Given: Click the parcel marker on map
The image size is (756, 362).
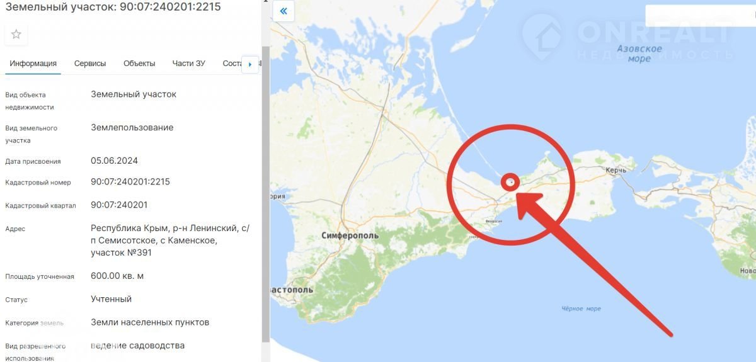Looking at the screenshot, I should 511,182.
